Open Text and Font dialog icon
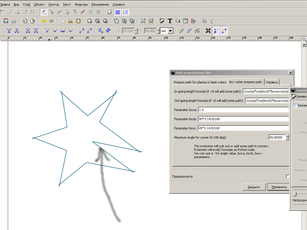 click(x=170, y=21)
